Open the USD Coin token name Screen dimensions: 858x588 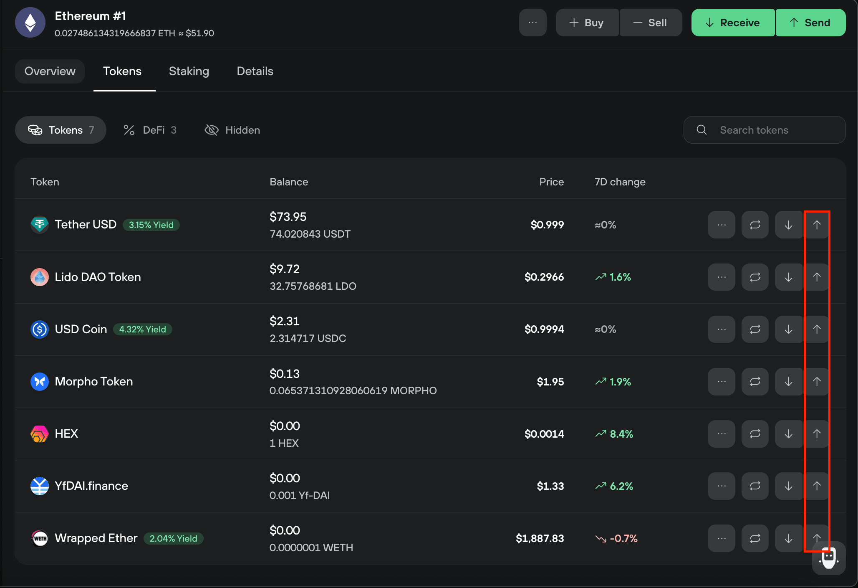click(81, 329)
